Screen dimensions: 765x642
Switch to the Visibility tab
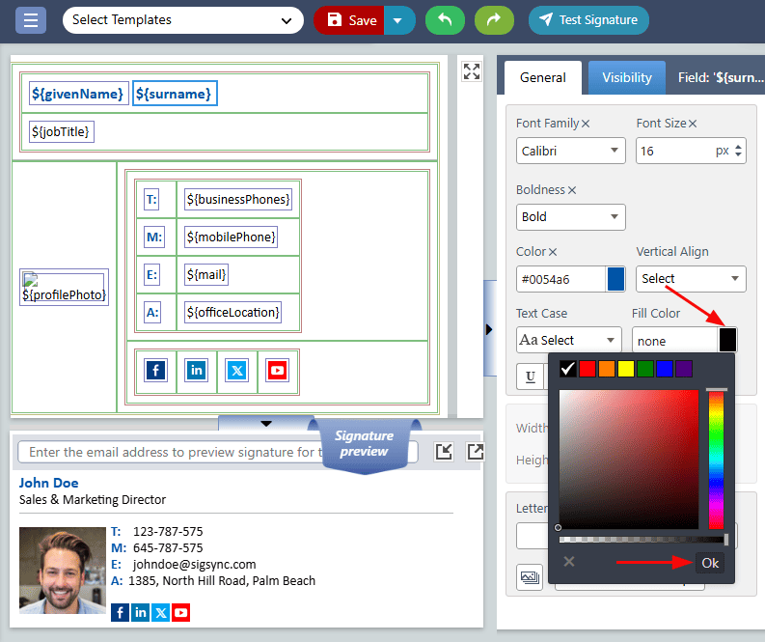pos(627,78)
